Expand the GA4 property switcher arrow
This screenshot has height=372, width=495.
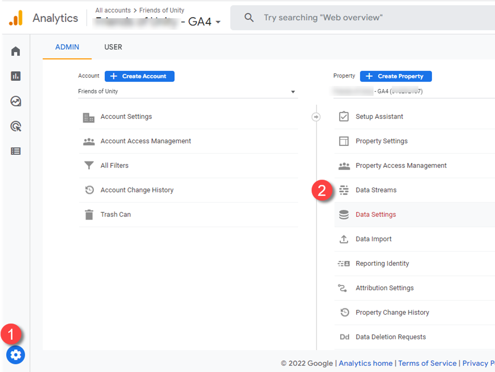coord(218,22)
